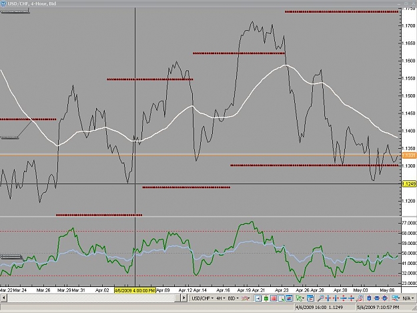Screen dimensions: 417x313
Task: Click the second vertical scale arrows icon
Action: click(352, 298)
